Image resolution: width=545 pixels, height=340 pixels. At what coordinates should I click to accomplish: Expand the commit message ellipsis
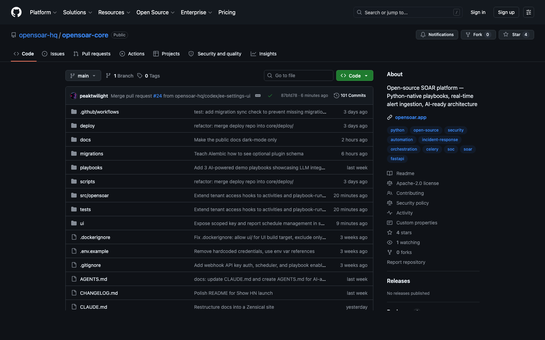pos(258,96)
